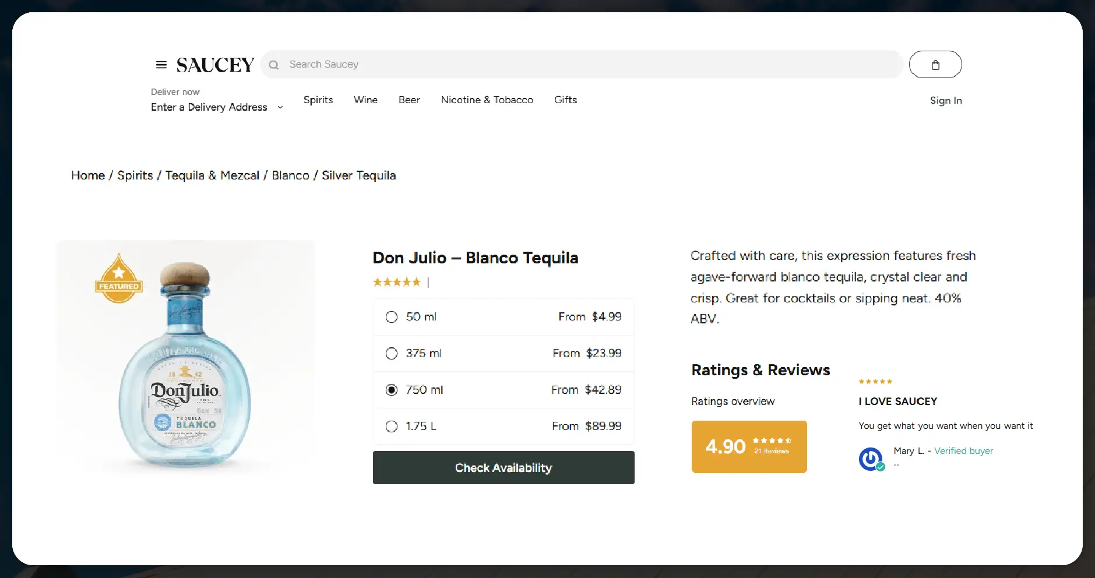1095x578 pixels.
Task: Open the shopping bag icon
Action: [x=935, y=64]
